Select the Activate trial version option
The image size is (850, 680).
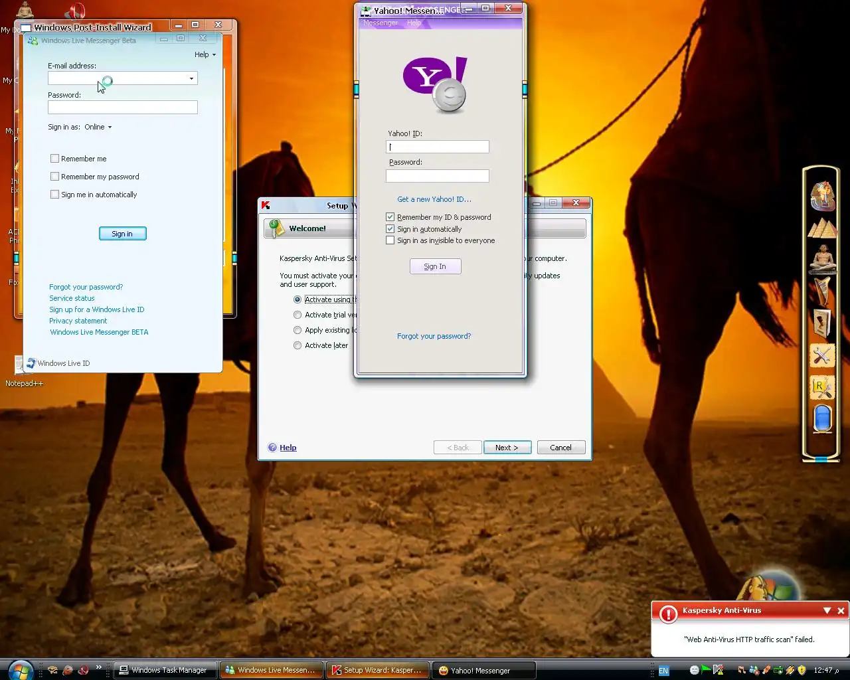pyautogui.click(x=297, y=315)
